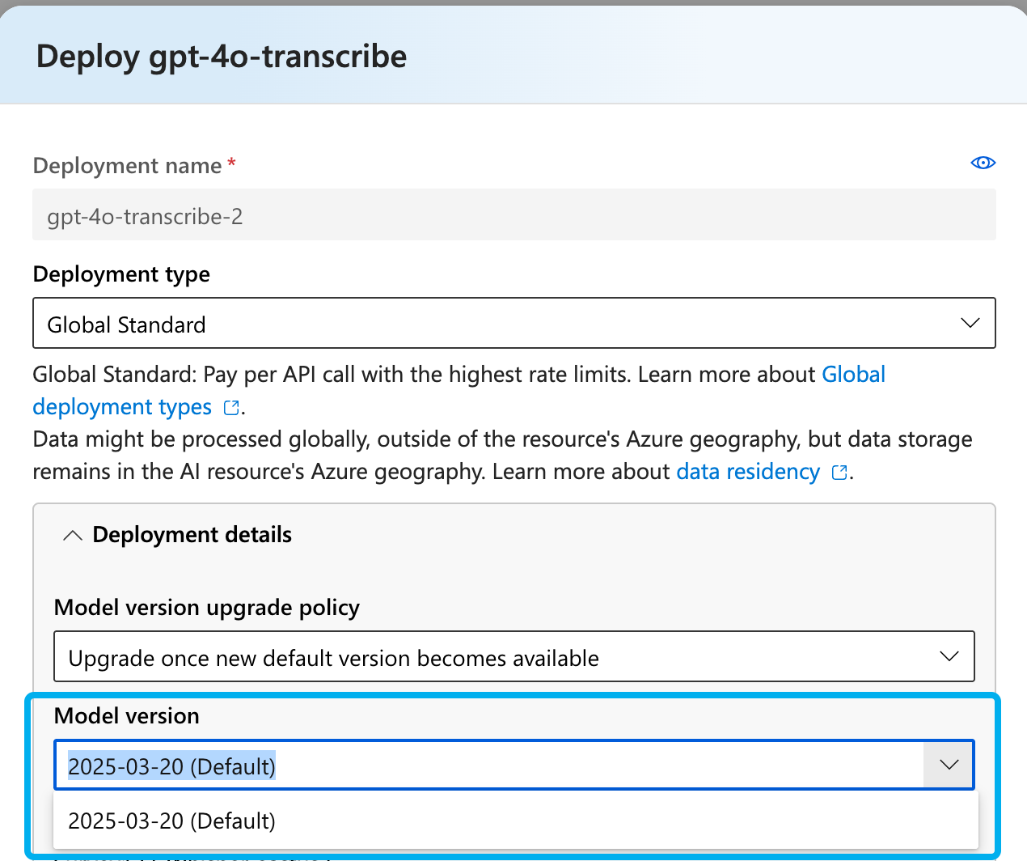The image size is (1027, 861).
Task: Click the eye icon beside Deployment name
Action: [983, 163]
